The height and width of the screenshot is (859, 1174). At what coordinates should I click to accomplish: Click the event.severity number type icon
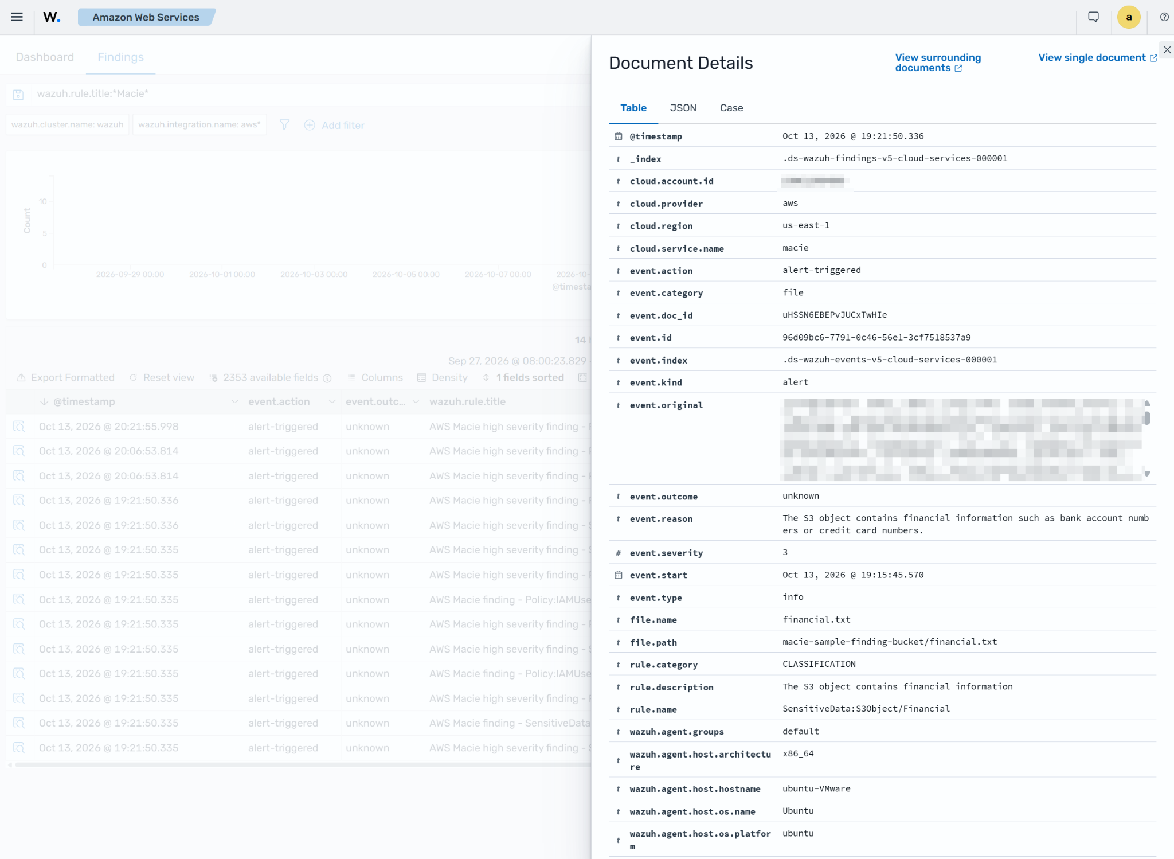(x=619, y=553)
